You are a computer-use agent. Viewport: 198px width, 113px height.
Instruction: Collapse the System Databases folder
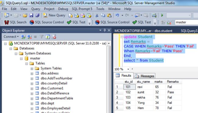[16, 54]
